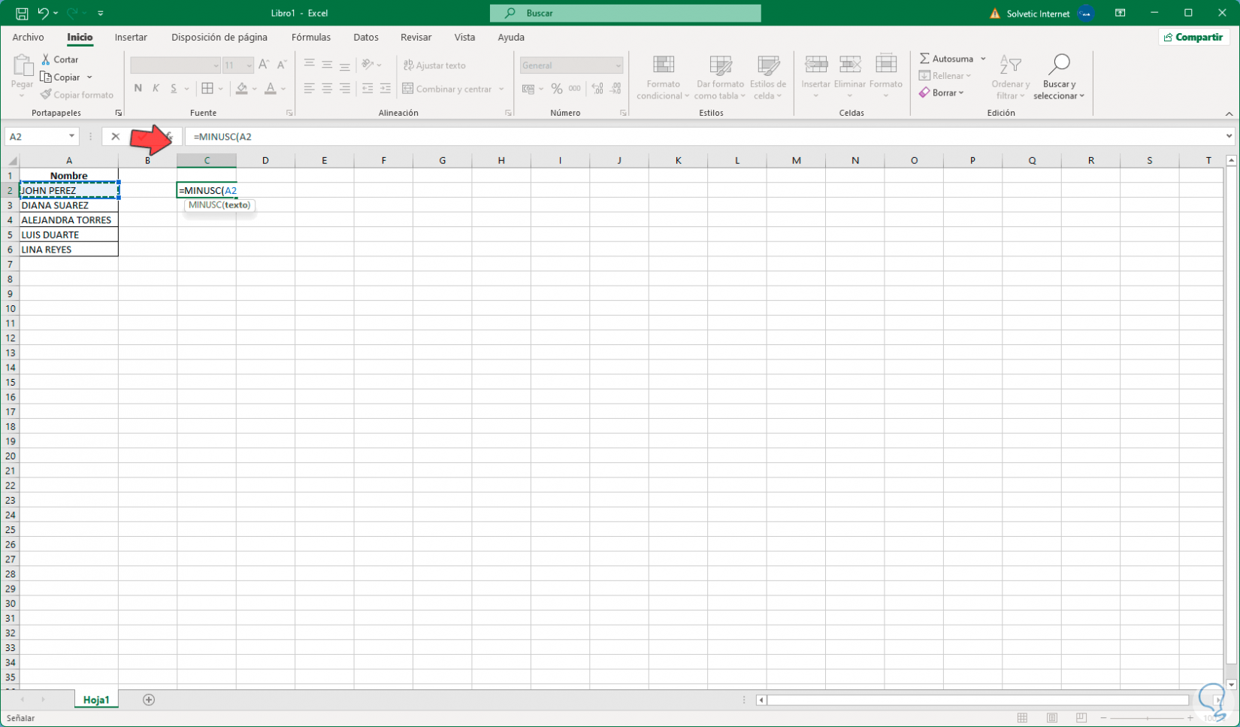Click the Insertar cells icon
This screenshot has width=1240, height=727.
tap(815, 65)
